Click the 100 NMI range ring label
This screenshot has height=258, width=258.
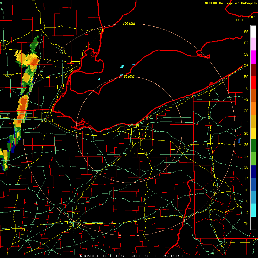[x=129, y=24]
